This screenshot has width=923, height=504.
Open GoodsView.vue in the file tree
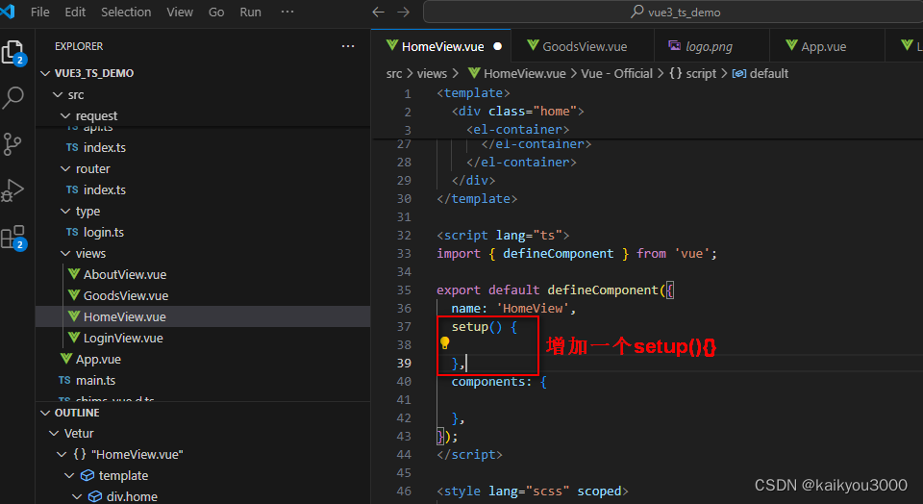tap(203, 296)
